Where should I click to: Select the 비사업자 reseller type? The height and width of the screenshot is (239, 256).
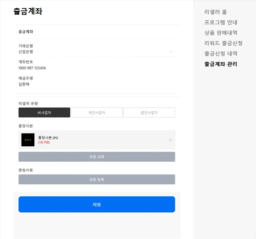point(44,112)
